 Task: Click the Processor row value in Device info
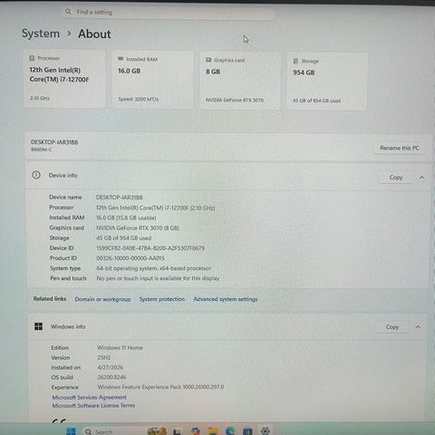pos(156,208)
